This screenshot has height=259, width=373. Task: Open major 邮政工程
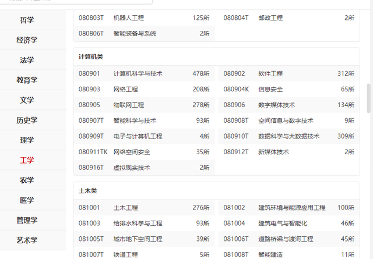click(x=270, y=18)
